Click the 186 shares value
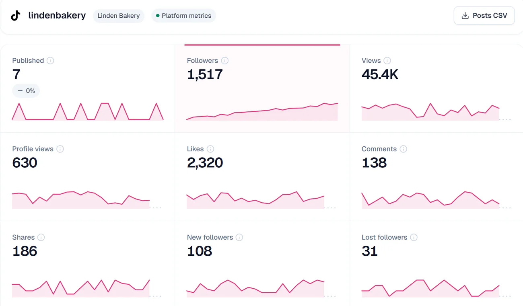This screenshot has width=523, height=306. point(25,251)
